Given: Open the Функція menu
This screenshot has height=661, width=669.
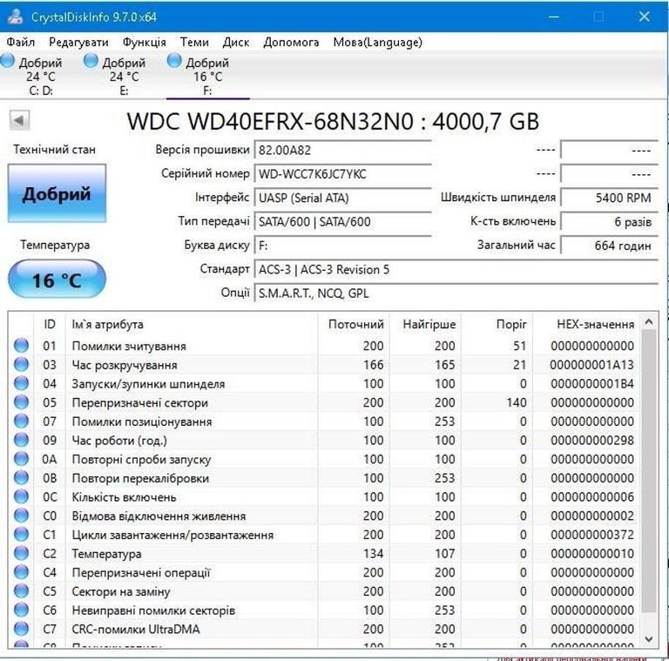Looking at the screenshot, I should coord(145,42).
